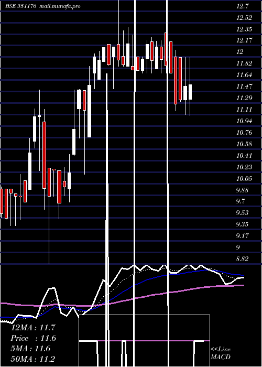Click the 11.82 price axis label
This screenshot has width=262, height=367.
click(244, 63)
